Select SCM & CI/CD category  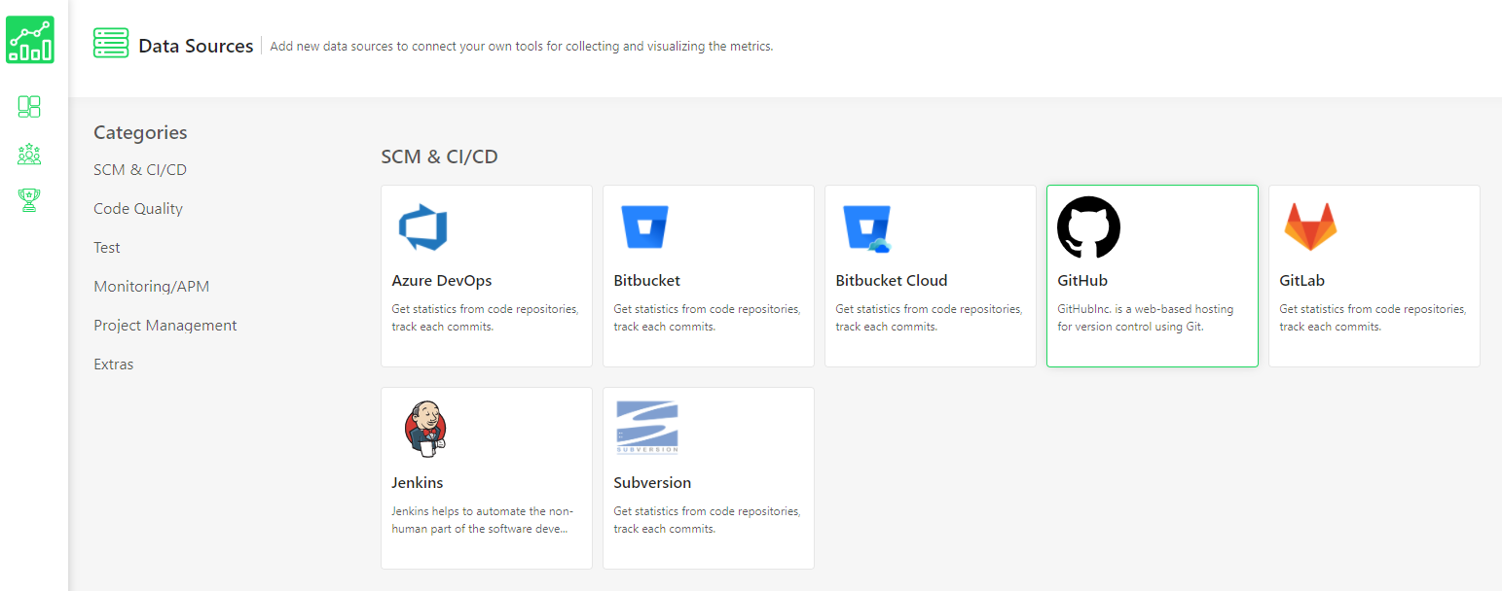pyautogui.click(x=140, y=169)
